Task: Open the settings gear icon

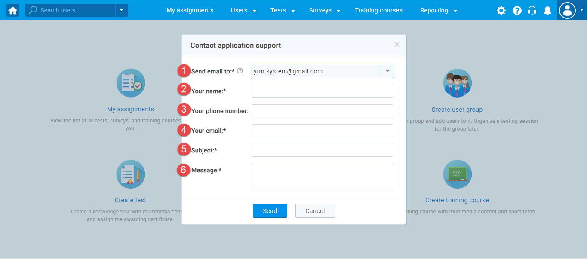Action: point(501,11)
